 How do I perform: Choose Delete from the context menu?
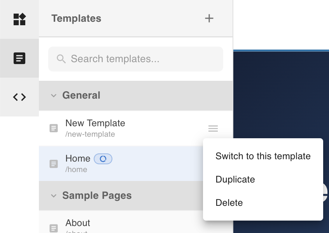[229, 203]
